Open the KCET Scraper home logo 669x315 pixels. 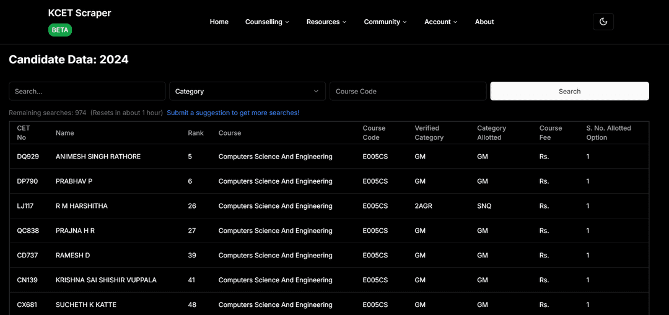pyautogui.click(x=79, y=13)
